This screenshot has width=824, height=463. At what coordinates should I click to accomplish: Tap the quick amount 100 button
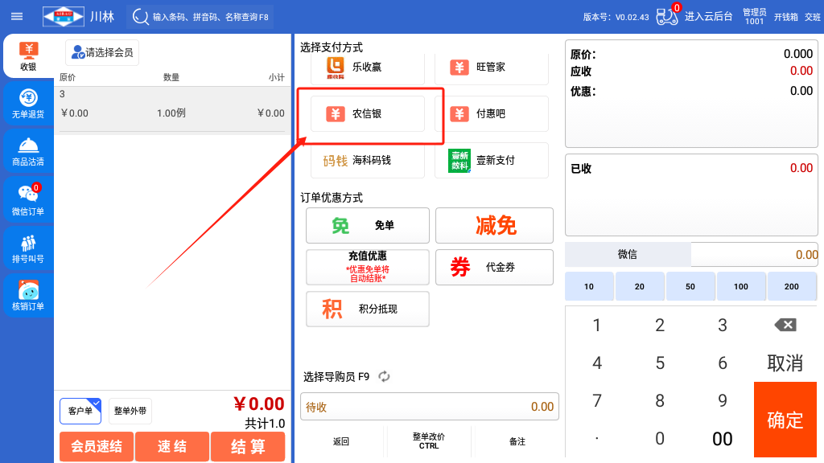(x=741, y=286)
